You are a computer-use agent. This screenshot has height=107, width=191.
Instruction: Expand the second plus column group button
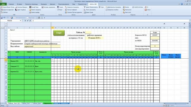184,24
